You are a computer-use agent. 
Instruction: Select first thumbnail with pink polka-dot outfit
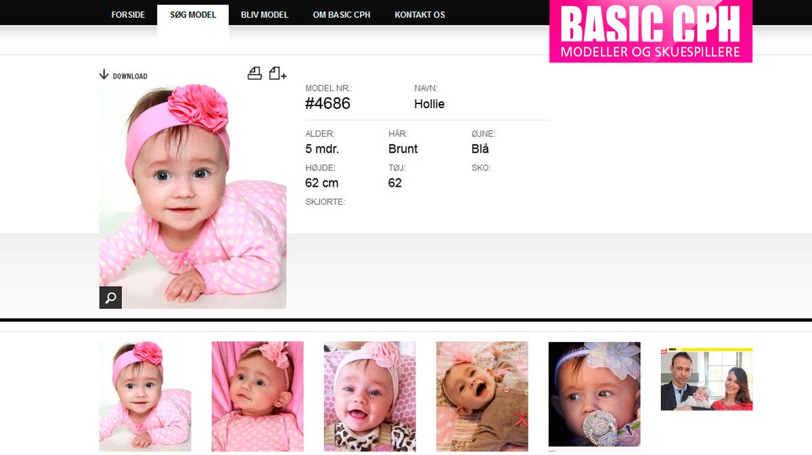coord(145,396)
